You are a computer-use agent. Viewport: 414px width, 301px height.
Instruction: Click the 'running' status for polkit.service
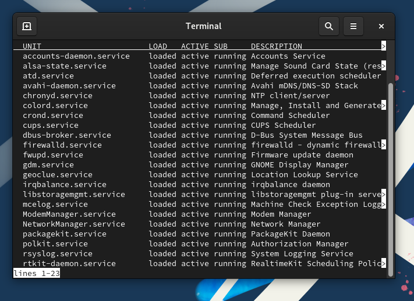[229, 244]
